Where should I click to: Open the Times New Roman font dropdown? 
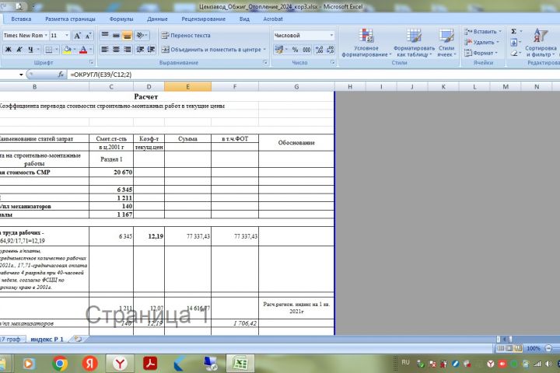tap(46, 35)
